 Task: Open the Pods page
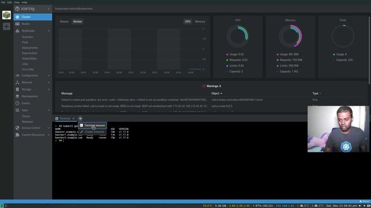coord(25,42)
